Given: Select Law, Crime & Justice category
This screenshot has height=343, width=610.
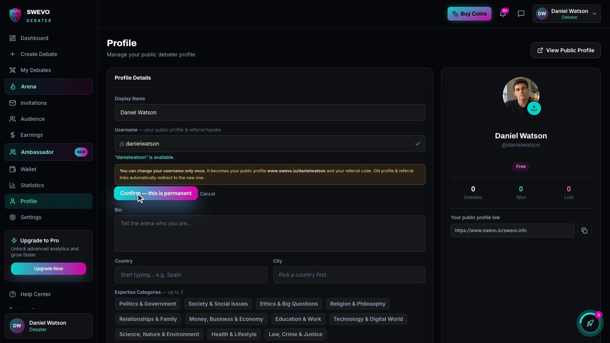Looking at the screenshot, I should tap(295, 334).
